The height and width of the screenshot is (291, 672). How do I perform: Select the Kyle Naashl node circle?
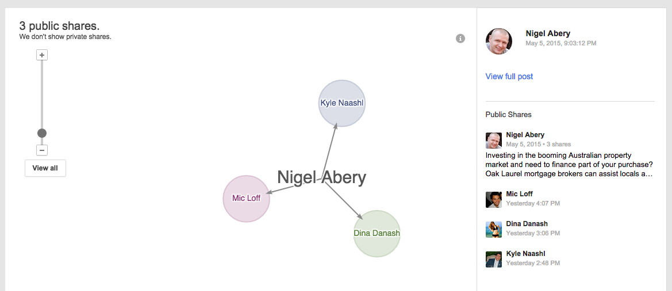coord(342,103)
